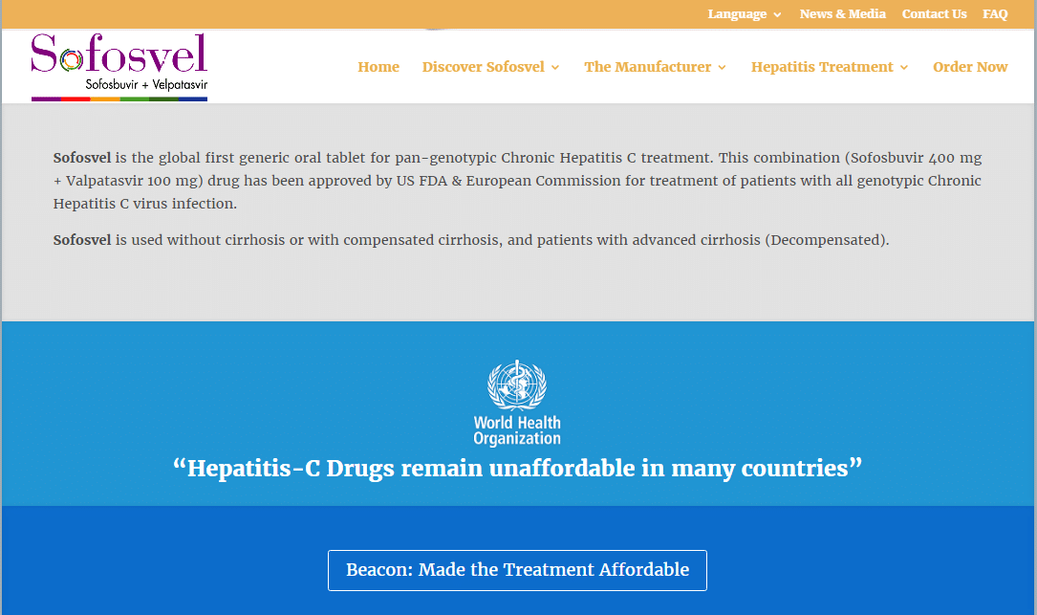Click Beacon: Made the Treatment Affordable button

(517, 570)
